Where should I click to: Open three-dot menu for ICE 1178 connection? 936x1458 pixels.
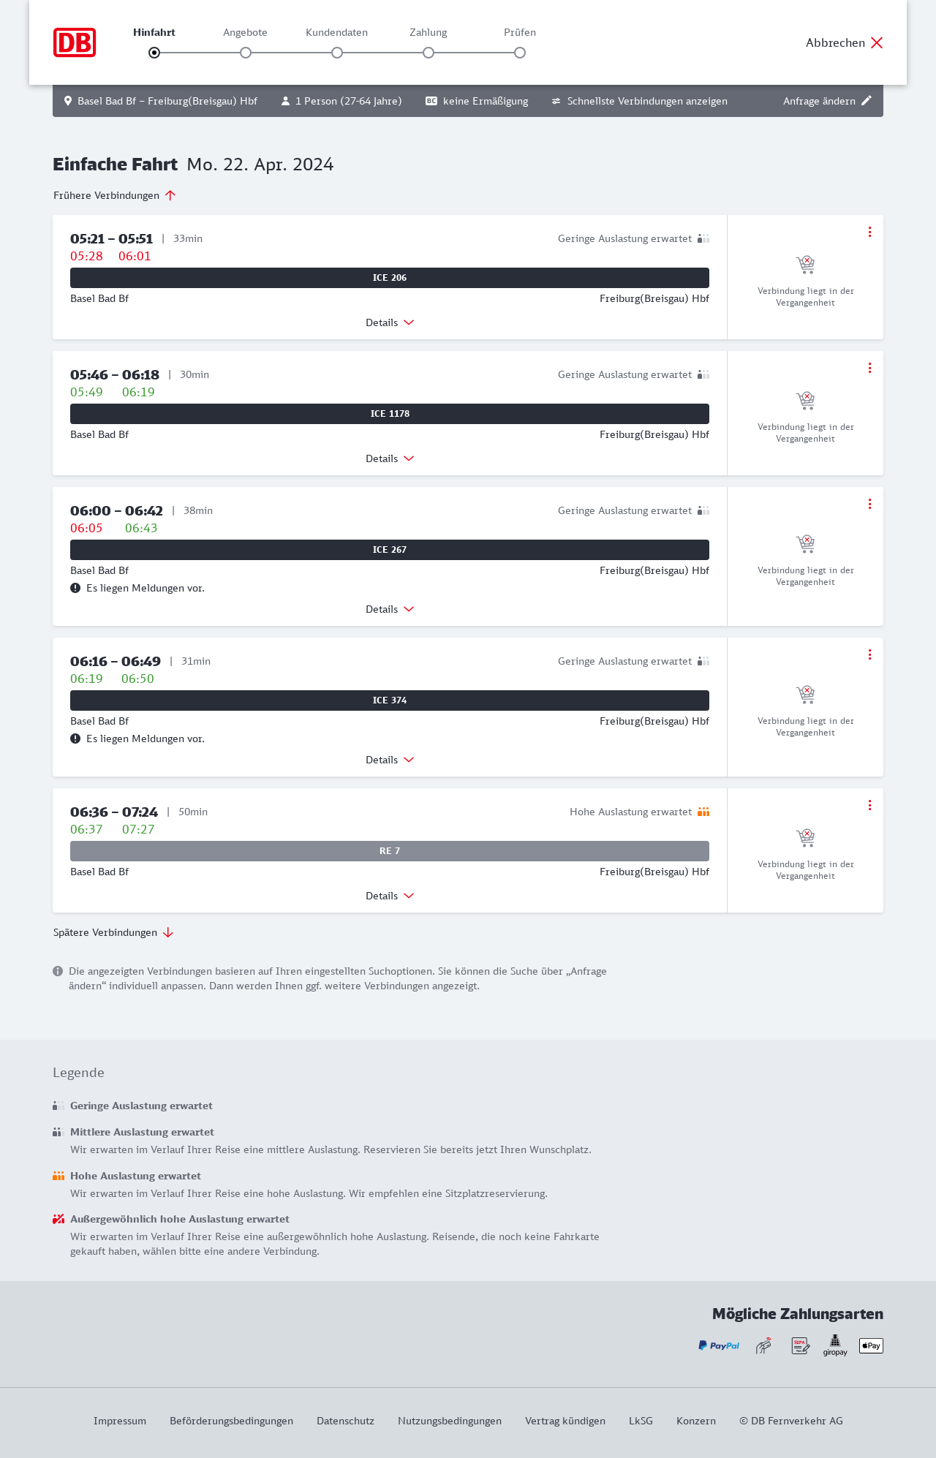[869, 368]
